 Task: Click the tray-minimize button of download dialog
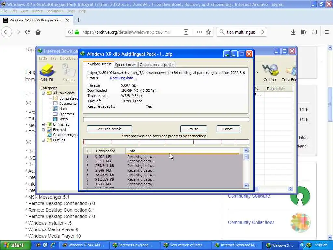tap(227, 54)
